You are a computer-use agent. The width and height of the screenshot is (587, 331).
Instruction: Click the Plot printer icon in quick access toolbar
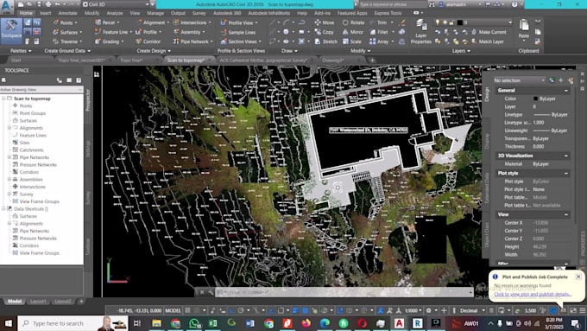(48, 4)
